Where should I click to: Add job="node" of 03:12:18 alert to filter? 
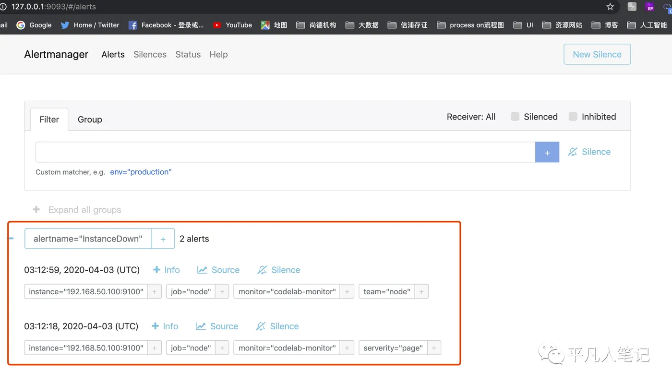click(222, 348)
